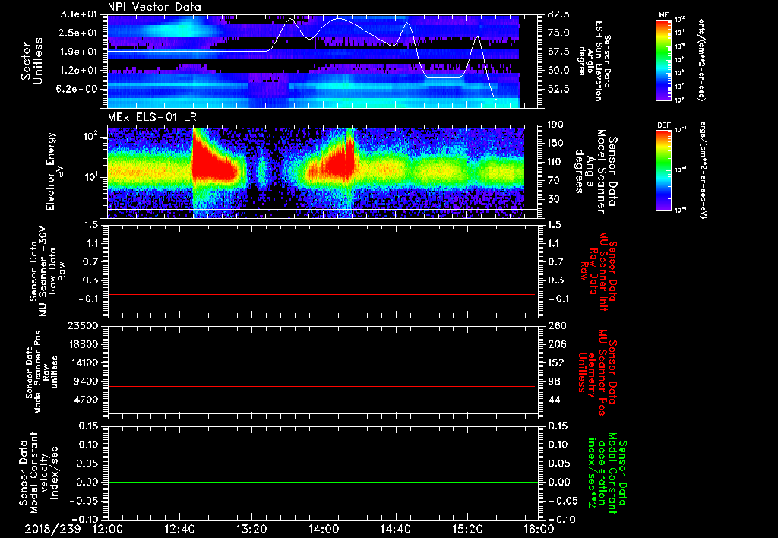Click the NF color bar legend
Image resolution: width=778 pixels, height=538 pixels.
tap(663, 59)
